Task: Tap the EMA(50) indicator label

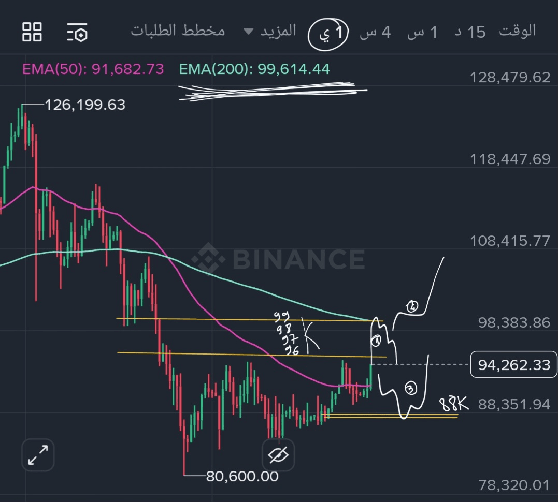Action: click(x=93, y=69)
